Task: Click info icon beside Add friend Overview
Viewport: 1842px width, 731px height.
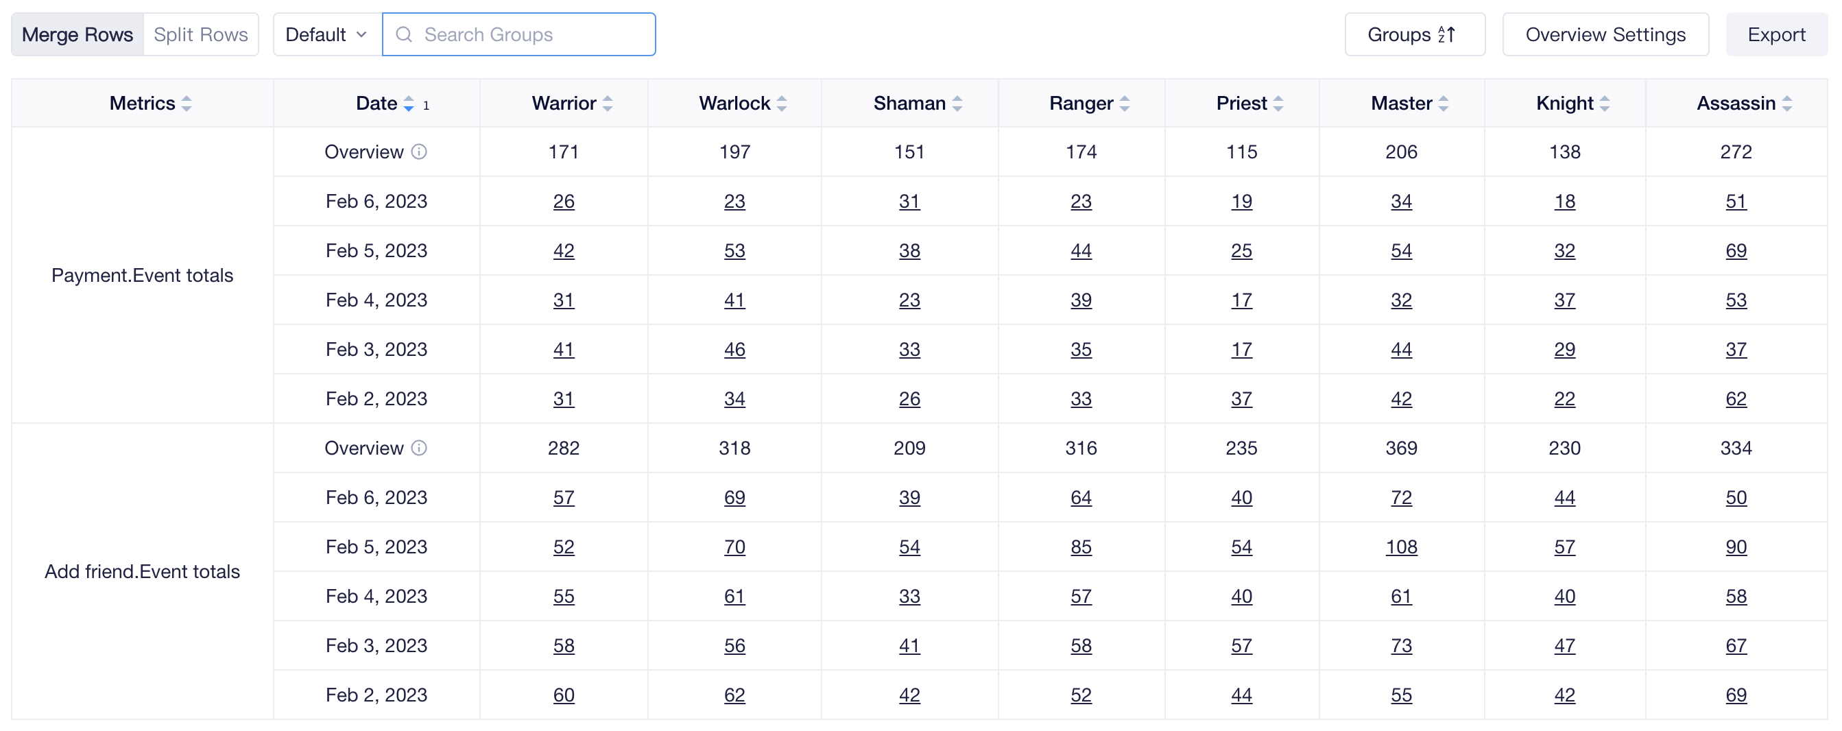Action: [x=419, y=448]
